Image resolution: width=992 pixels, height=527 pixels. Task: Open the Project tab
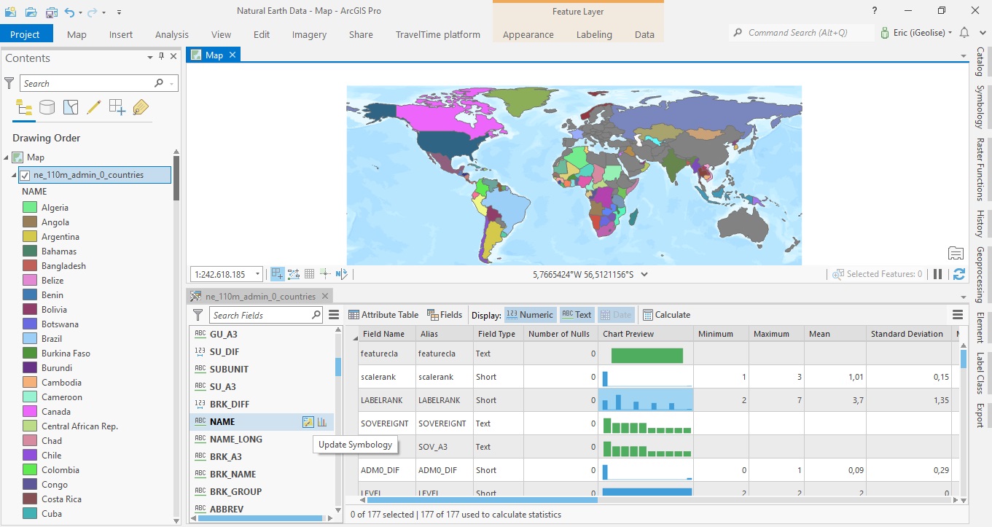26,34
